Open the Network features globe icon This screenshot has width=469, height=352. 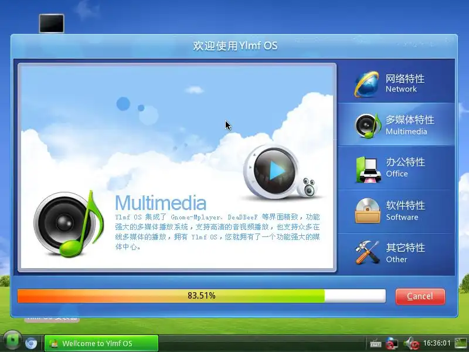tap(367, 84)
